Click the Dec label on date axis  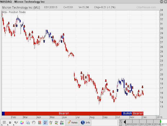[x=144, y=117]
